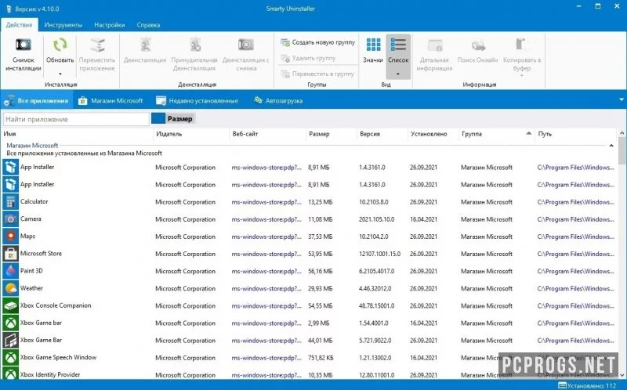Click the Microsoft Store app icon

(x=10, y=254)
